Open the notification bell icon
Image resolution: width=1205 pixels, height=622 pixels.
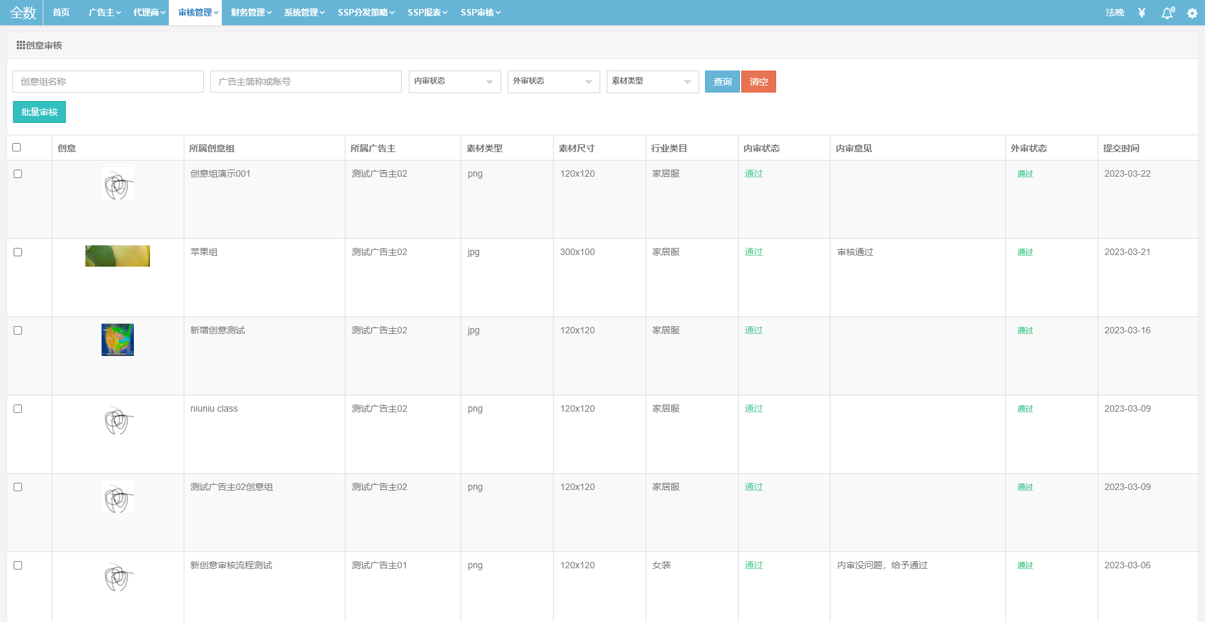[1167, 13]
